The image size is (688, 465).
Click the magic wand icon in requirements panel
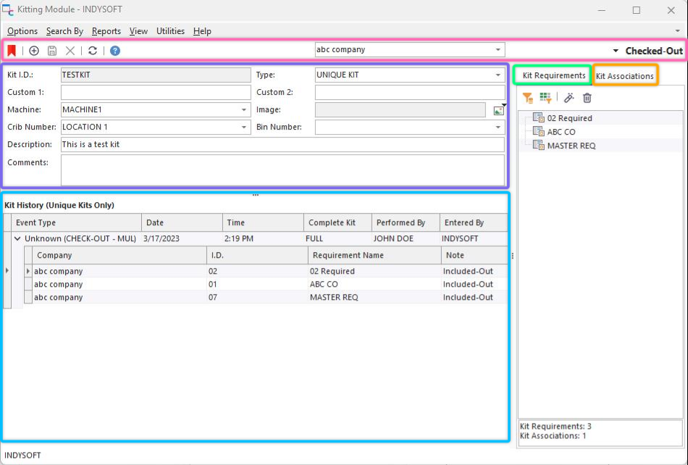click(569, 98)
